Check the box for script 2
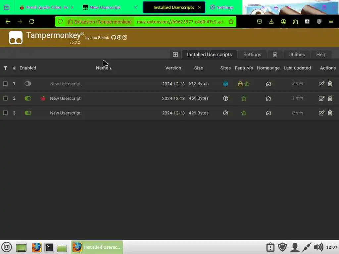This screenshot has height=254, width=339. (x=5, y=98)
